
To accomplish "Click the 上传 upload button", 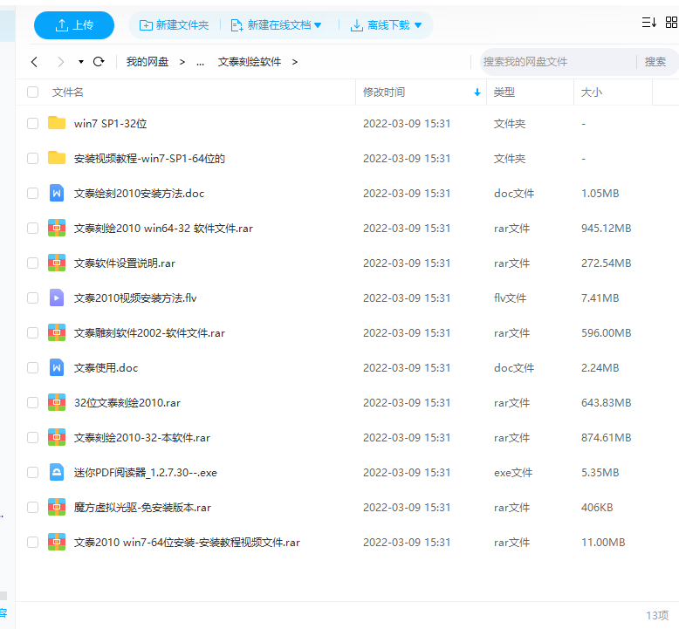I will (x=74, y=25).
